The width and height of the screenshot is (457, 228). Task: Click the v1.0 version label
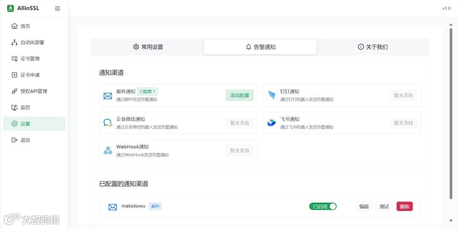click(446, 8)
